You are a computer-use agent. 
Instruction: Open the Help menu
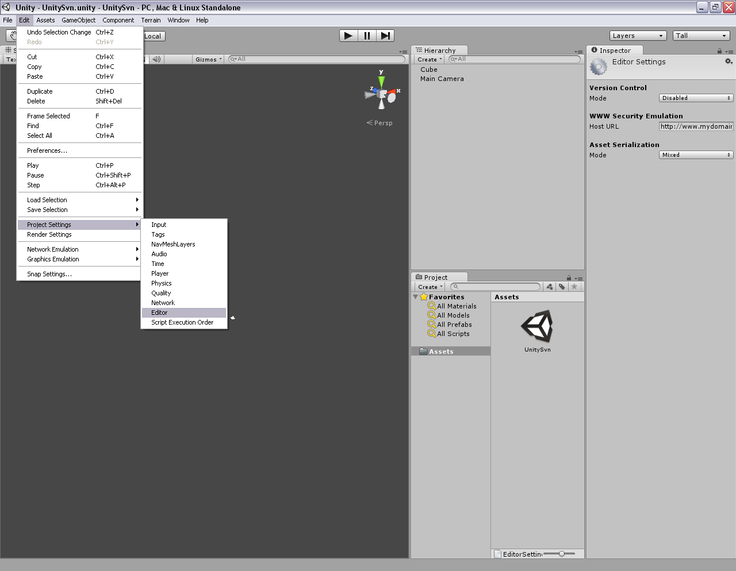point(202,20)
